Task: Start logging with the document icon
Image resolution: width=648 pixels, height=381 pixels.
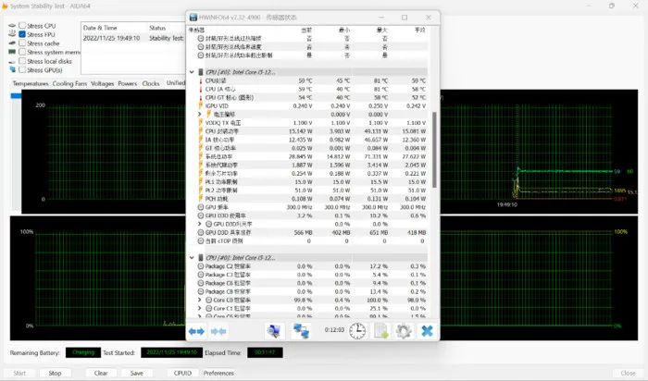Action: pyautogui.click(x=380, y=331)
